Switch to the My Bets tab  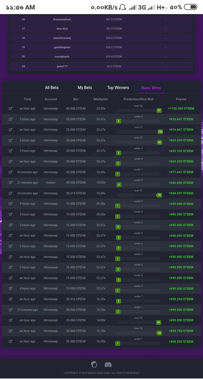[x=85, y=88]
